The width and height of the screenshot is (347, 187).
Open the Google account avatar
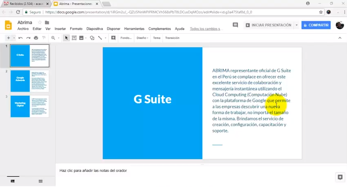[x=340, y=25]
